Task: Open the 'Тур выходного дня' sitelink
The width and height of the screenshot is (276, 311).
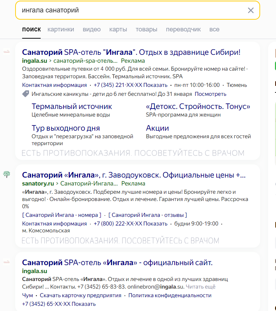Action: (x=66, y=128)
